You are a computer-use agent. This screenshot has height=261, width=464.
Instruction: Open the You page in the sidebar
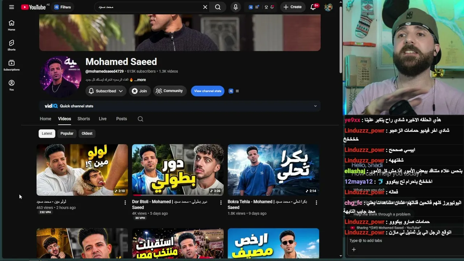12,85
